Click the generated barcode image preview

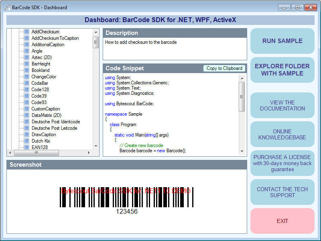126,200
